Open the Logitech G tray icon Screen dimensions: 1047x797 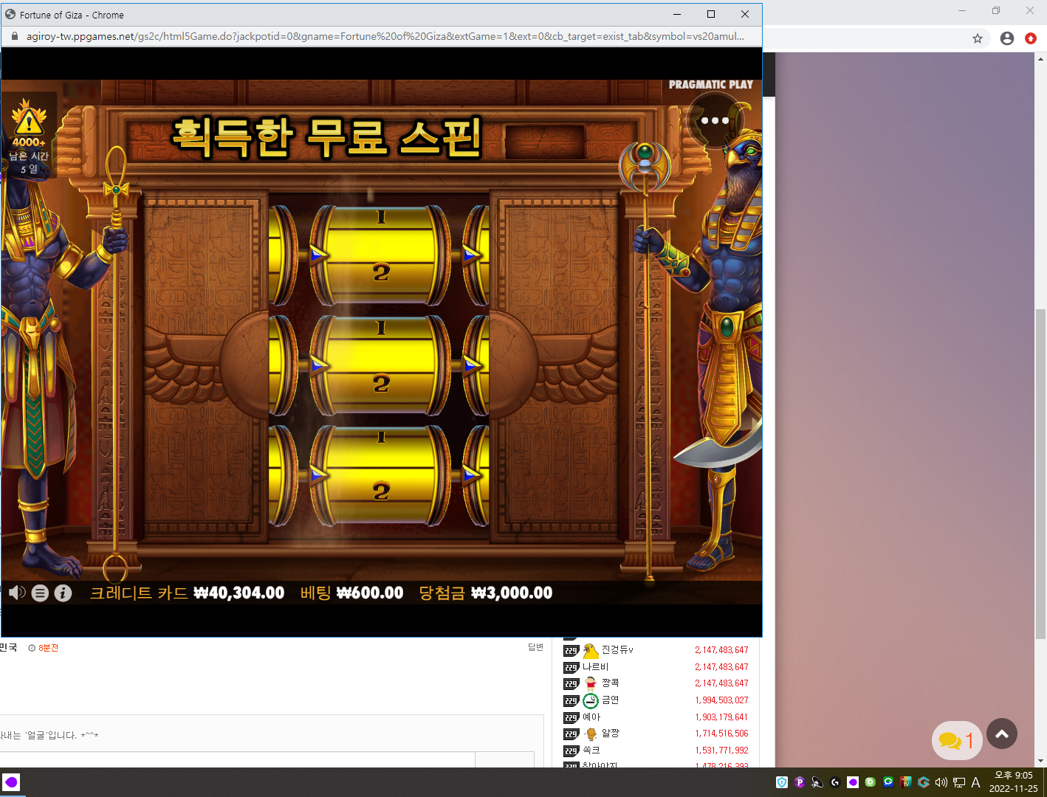click(x=835, y=782)
